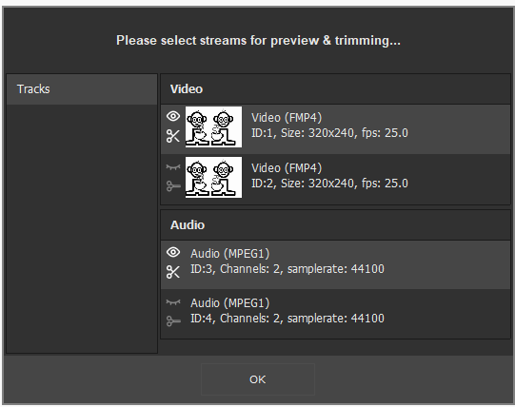Image resolution: width=515 pixels, height=407 pixels.
Task: Enable preview with closed-eye icon on Video ID:2
Action: (x=173, y=167)
